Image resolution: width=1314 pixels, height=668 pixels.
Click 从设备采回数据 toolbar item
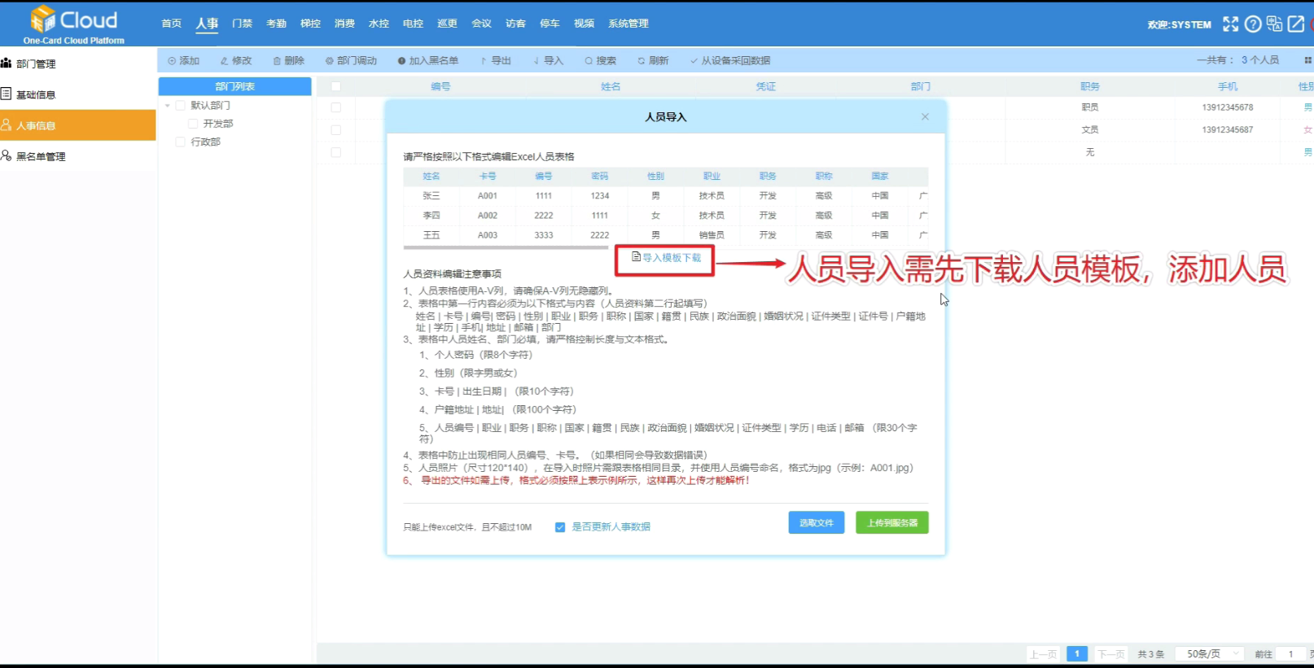click(730, 60)
